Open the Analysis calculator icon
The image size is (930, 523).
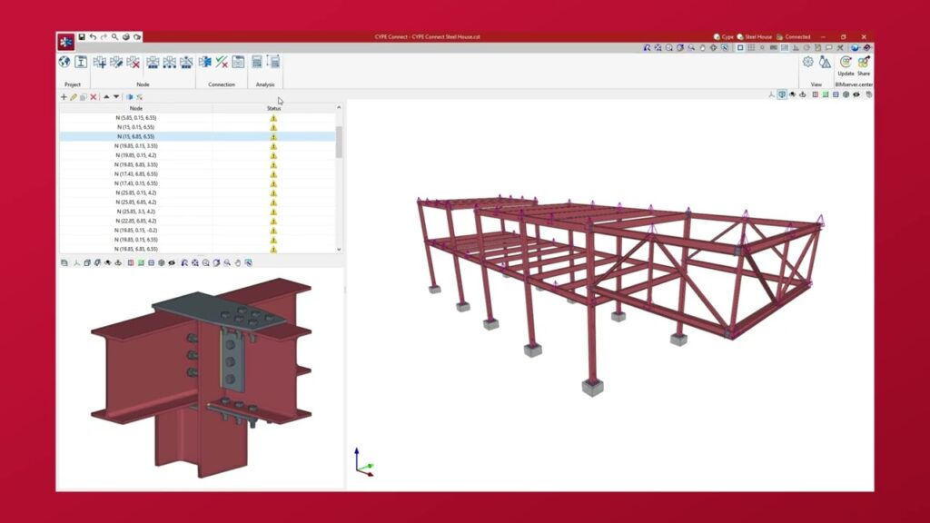pos(257,62)
